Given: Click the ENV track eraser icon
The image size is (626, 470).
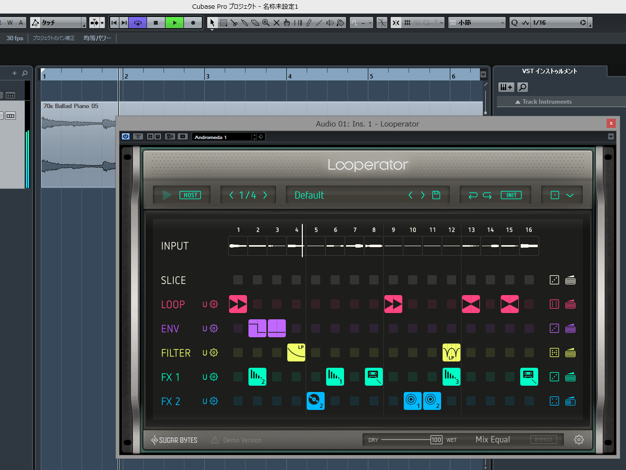Looking at the screenshot, I should [x=571, y=329].
